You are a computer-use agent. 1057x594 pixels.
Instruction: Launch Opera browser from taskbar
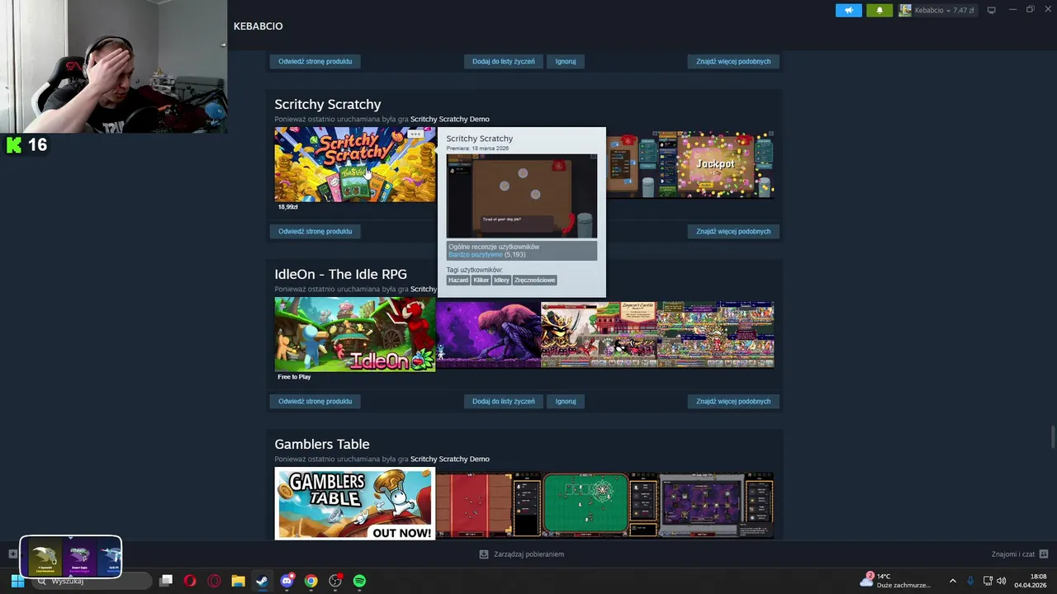[x=190, y=581]
